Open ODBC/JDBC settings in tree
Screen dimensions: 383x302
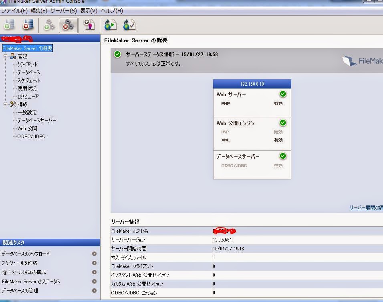tap(31, 137)
